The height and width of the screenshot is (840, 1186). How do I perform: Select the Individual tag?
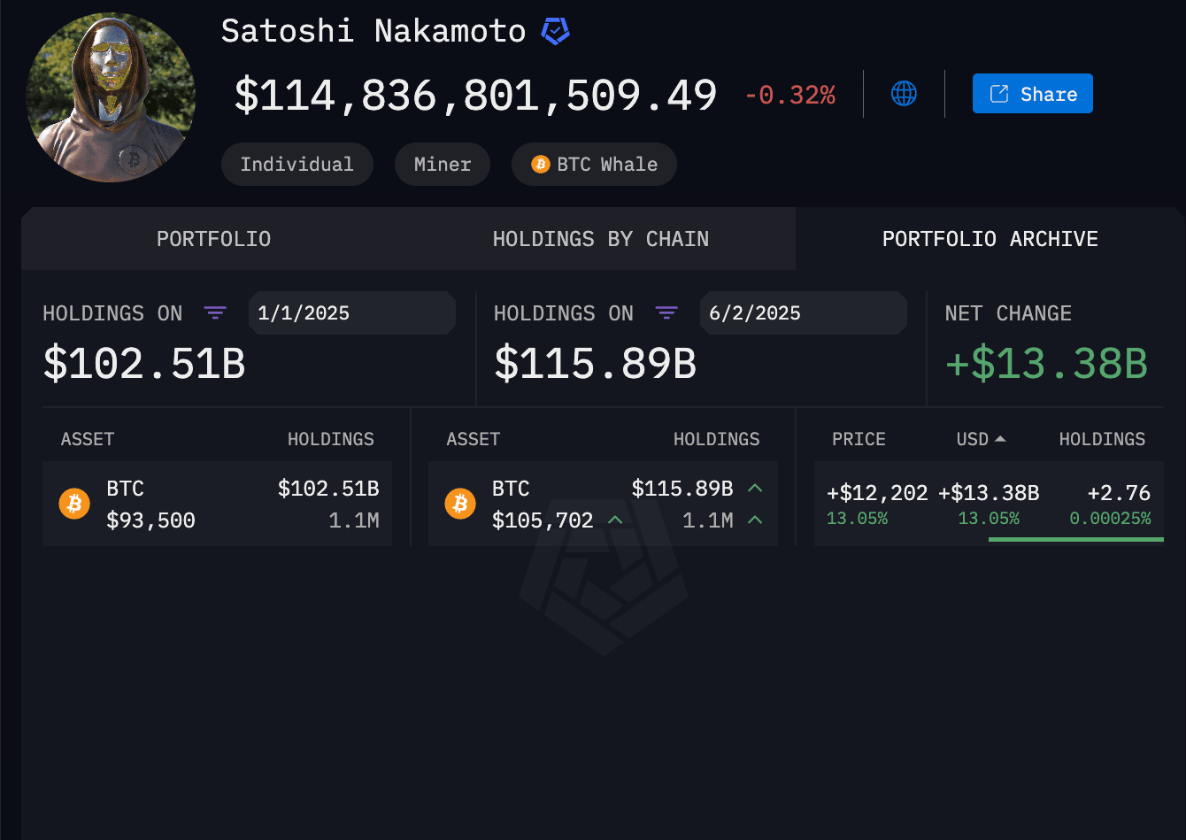(297, 165)
